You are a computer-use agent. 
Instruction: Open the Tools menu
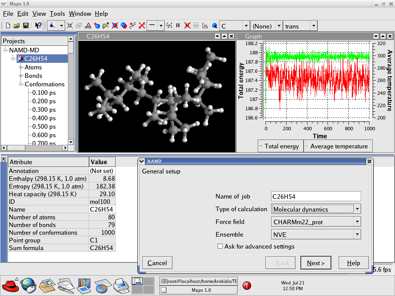[57, 14]
